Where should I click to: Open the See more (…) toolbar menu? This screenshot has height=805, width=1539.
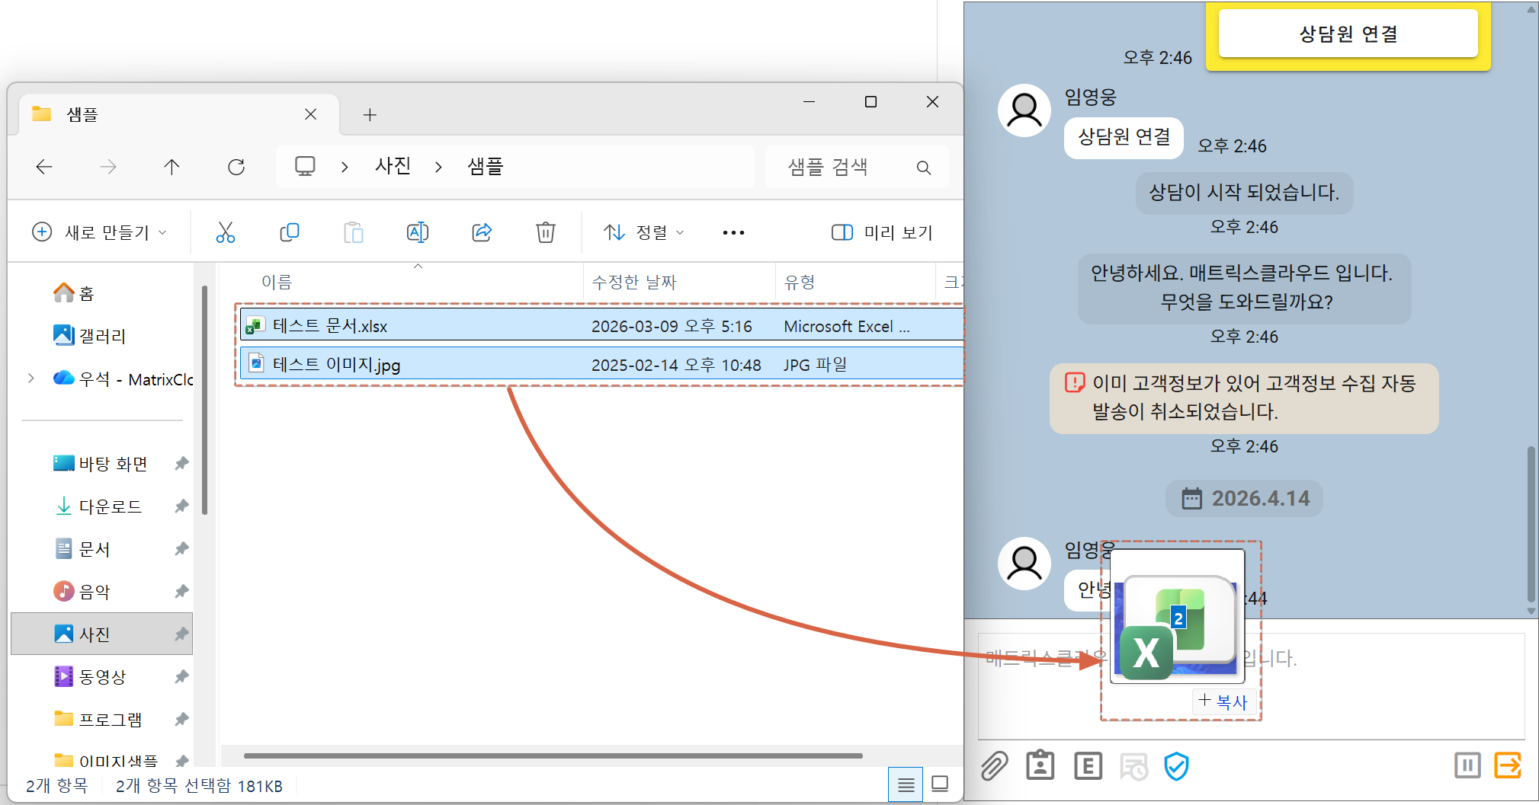733,232
